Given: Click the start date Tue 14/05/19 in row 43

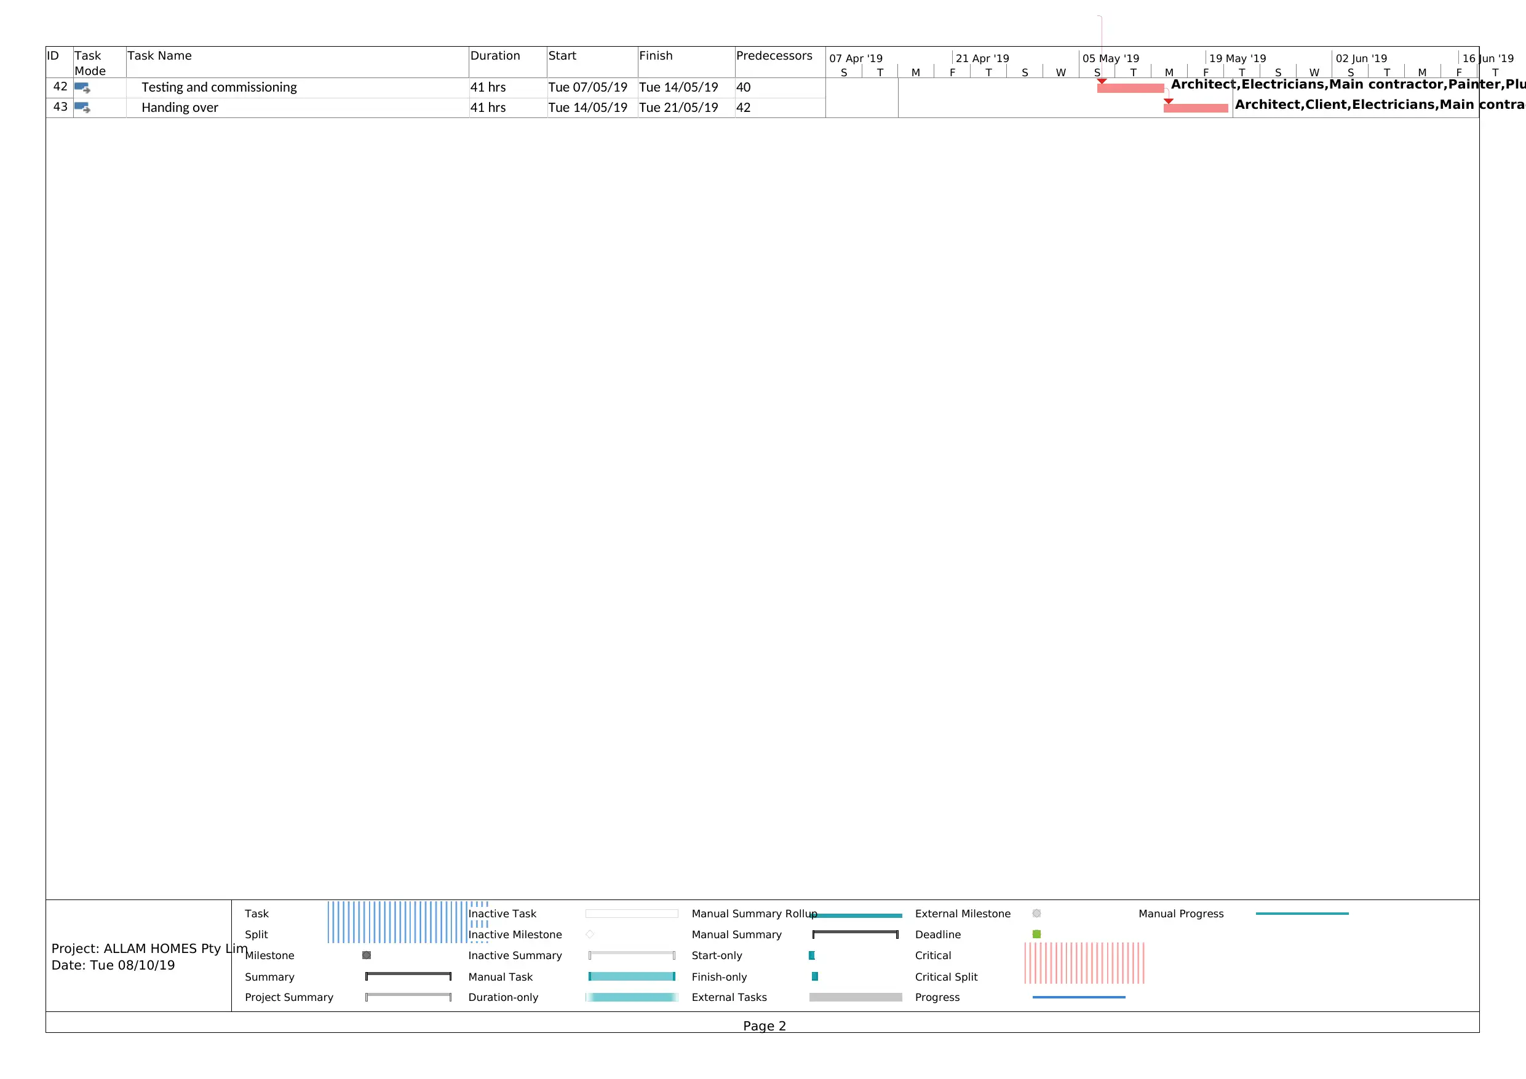Looking at the screenshot, I should 587,108.
